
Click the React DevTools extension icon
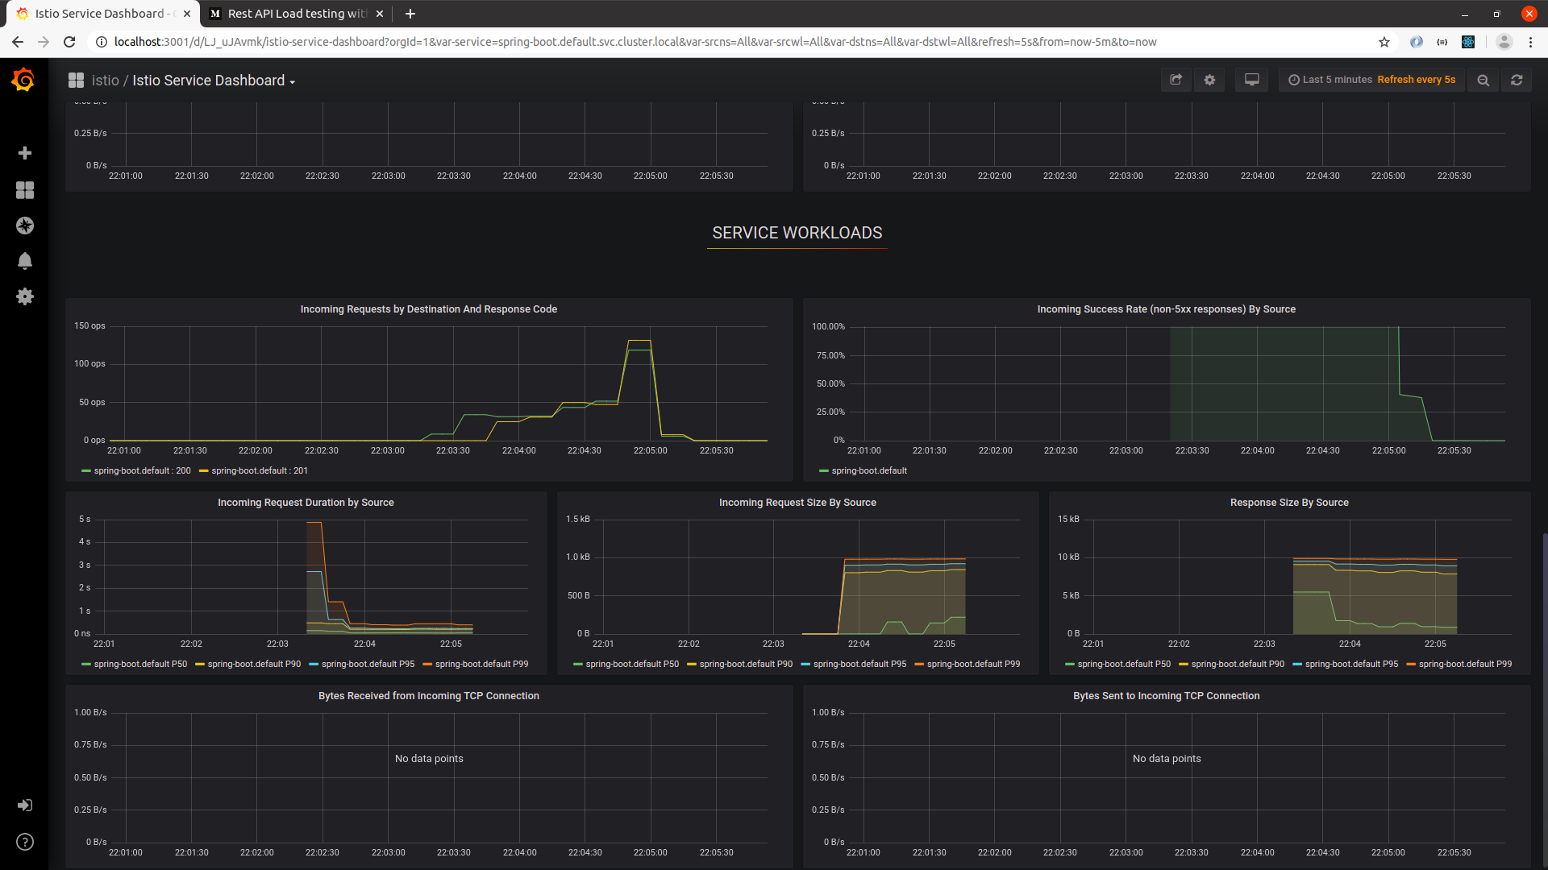[x=1468, y=42]
